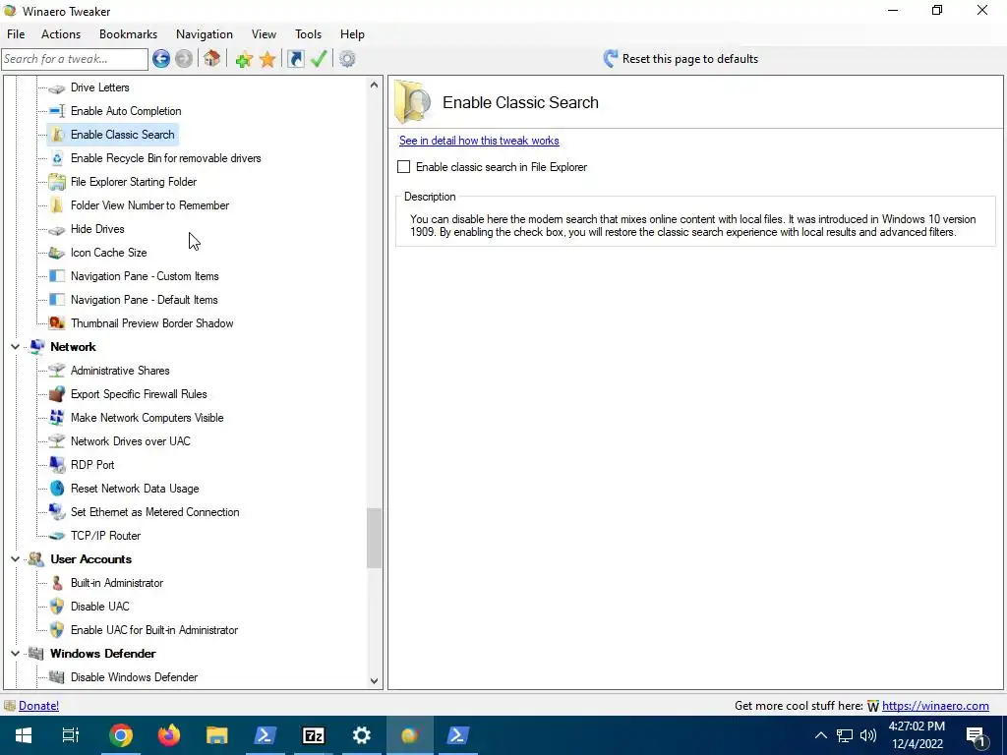Open the Navigation menu

205,34
